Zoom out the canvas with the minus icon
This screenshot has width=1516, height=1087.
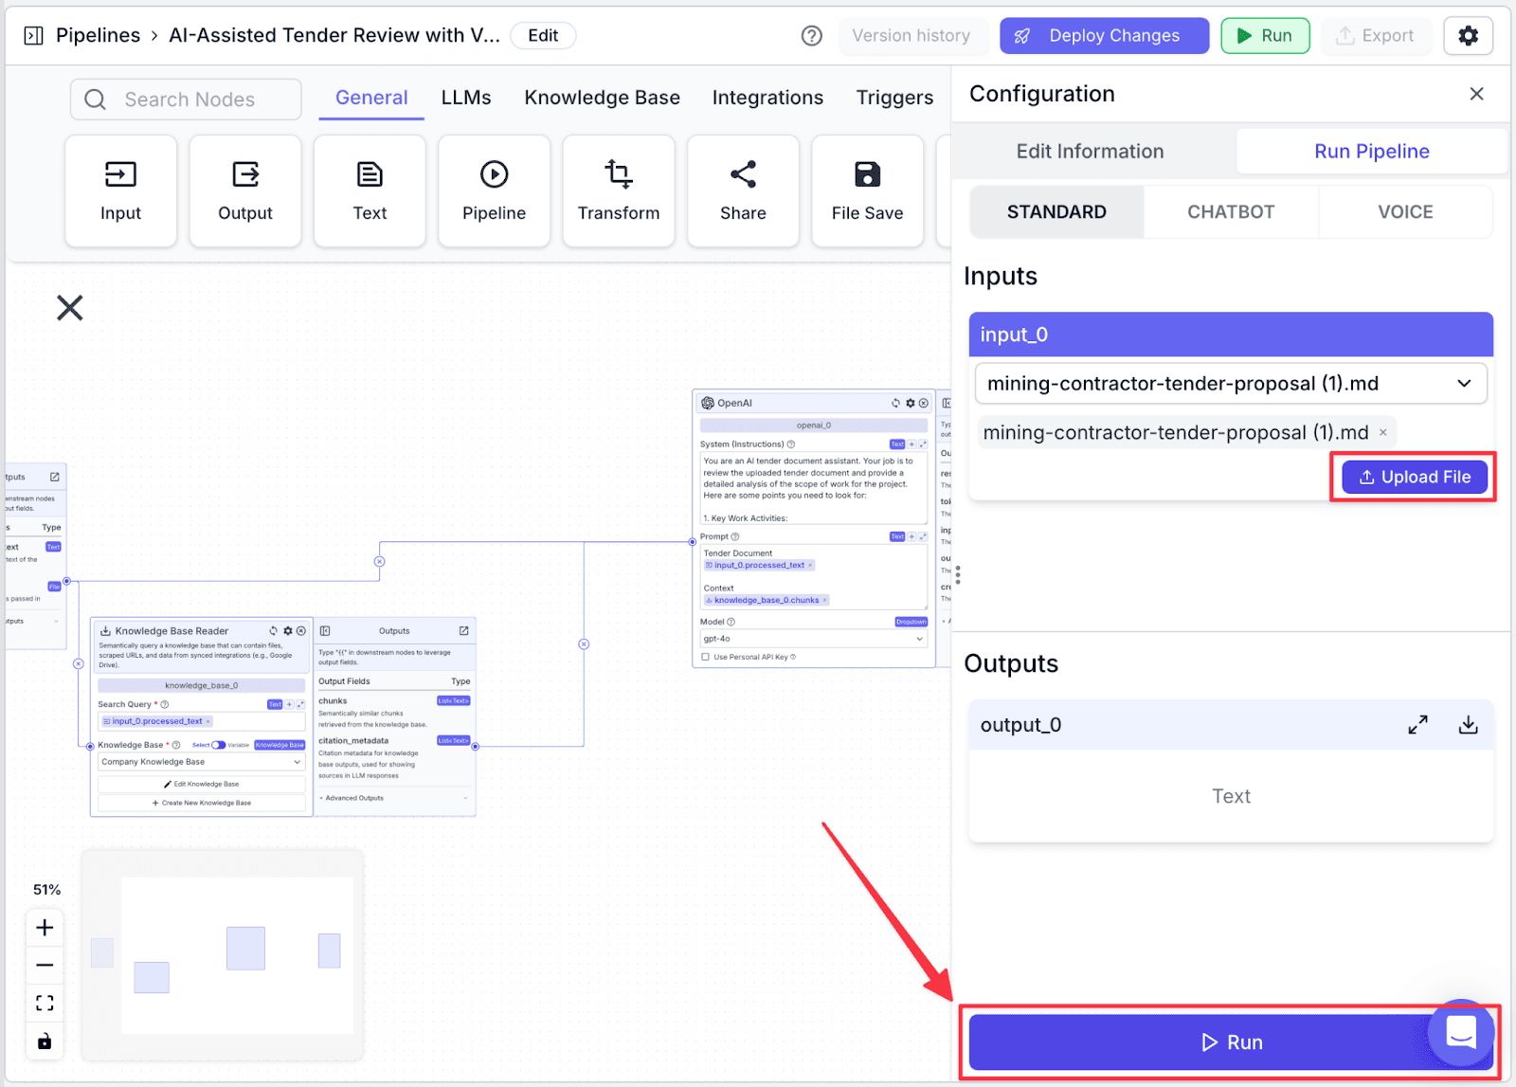click(x=45, y=966)
